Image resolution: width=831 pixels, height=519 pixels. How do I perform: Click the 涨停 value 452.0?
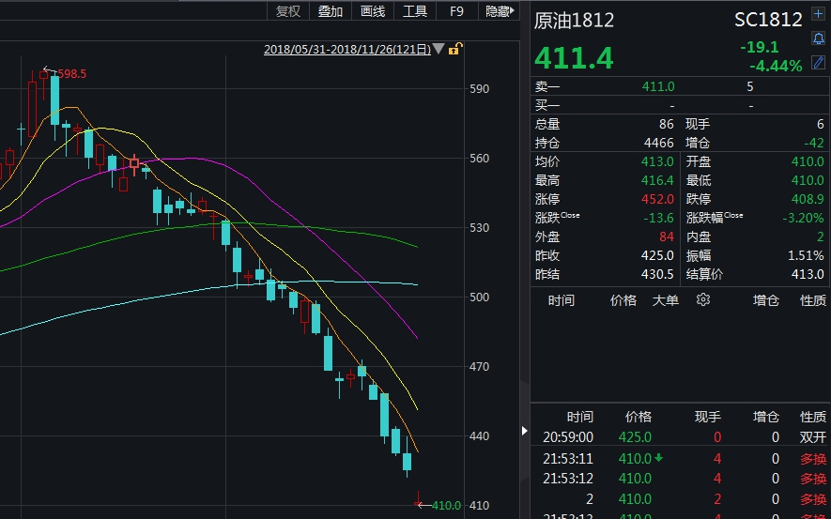coord(657,199)
